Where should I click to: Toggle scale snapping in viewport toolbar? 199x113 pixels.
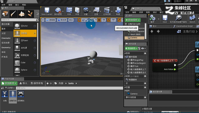[119, 20]
